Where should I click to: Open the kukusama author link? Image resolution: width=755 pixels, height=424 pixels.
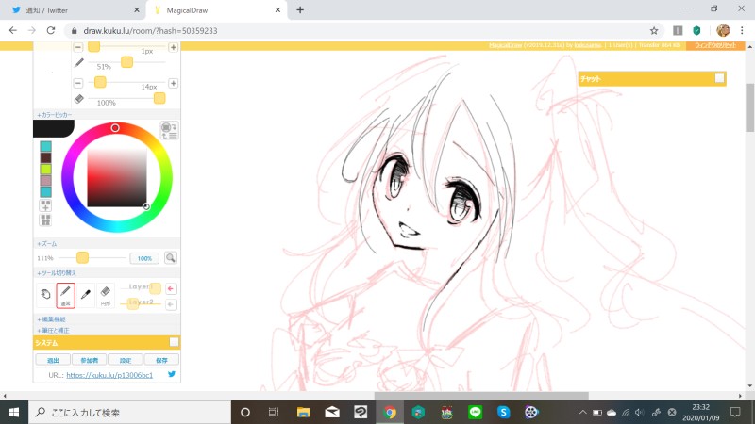pos(588,45)
